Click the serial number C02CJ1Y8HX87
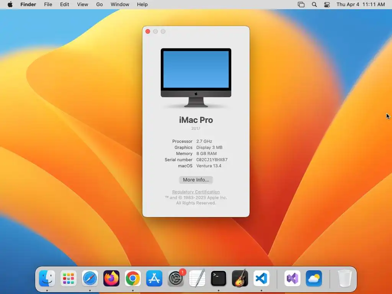This screenshot has height=294, width=392. pyautogui.click(x=212, y=160)
